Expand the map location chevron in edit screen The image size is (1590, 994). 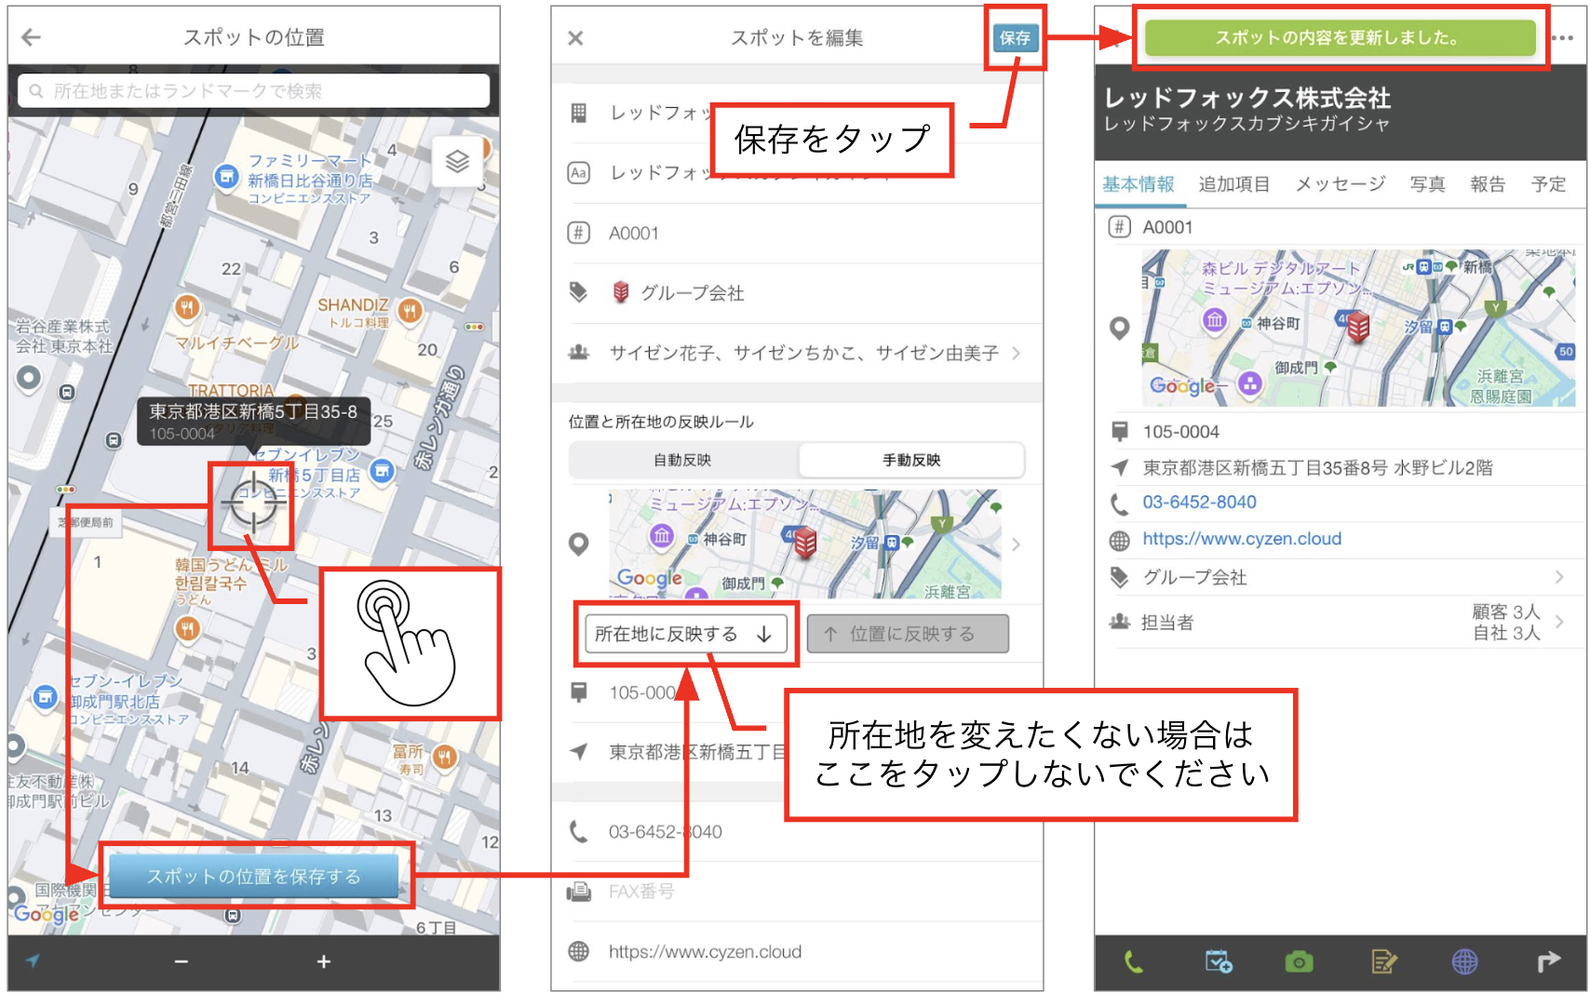pyautogui.click(x=1016, y=544)
